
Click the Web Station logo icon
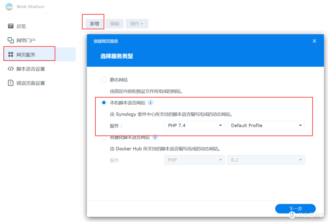[x=9, y=7]
